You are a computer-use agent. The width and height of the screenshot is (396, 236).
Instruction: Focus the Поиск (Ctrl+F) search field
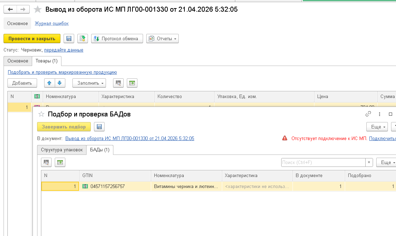(x=323, y=162)
